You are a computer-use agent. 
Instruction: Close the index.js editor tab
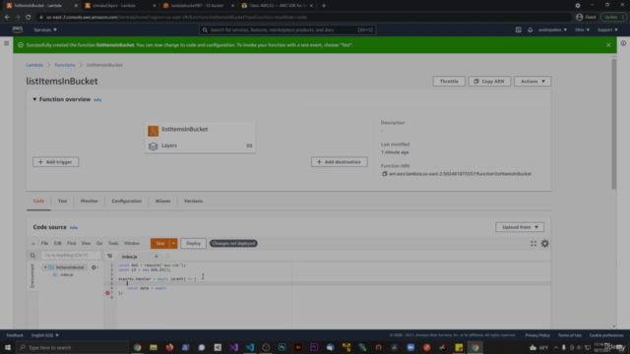click(x=157, y=257)
